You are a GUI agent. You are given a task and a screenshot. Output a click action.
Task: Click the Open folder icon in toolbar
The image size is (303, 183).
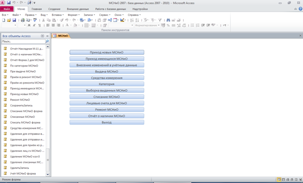point(9,20)
